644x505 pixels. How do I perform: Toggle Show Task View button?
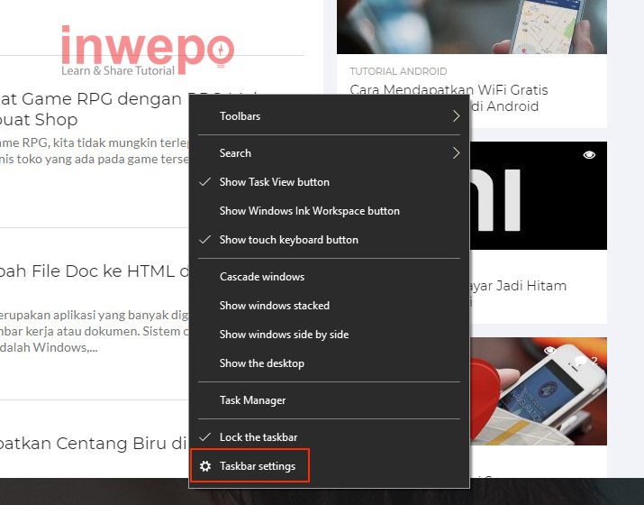[x=329, y=182]
